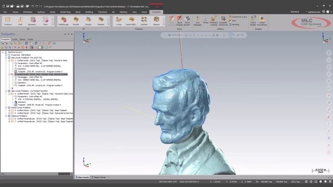Viewport: 333px width, 187px height.
Task: Switch to the Home ribbon tab
Action: point(15,12)
